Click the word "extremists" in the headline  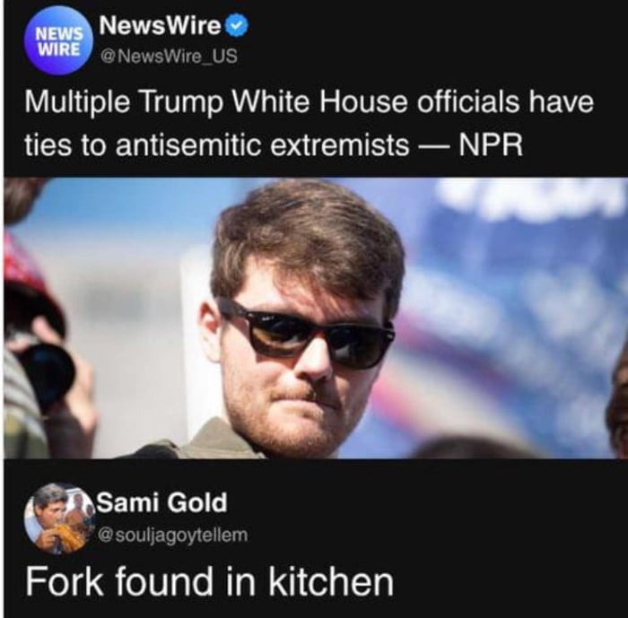(x=340, y=144)
